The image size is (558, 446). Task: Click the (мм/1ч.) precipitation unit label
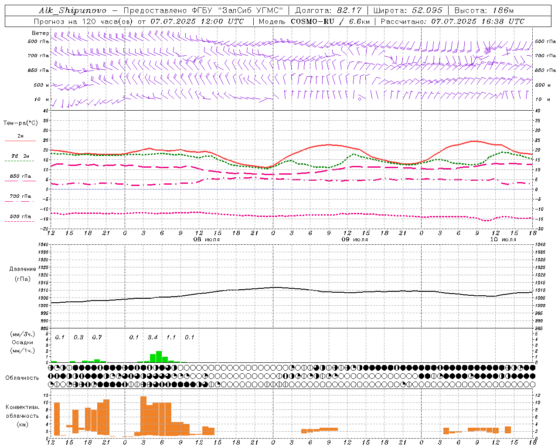23,351
